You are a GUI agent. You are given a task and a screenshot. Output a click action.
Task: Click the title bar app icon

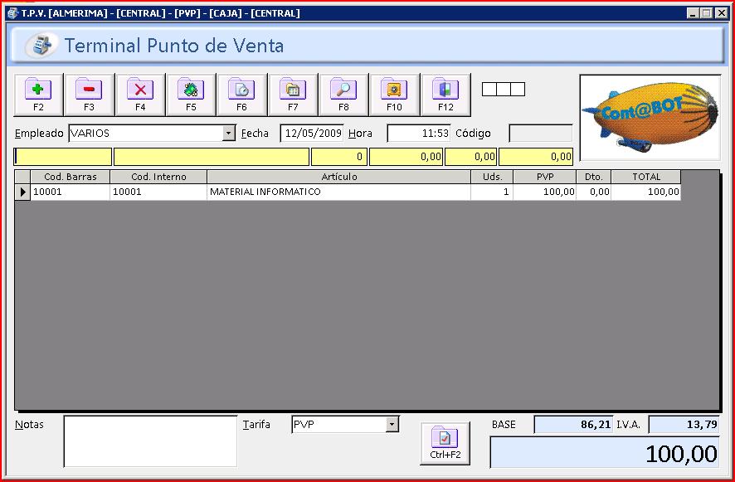pyautogui.click(x=12, y=13)
